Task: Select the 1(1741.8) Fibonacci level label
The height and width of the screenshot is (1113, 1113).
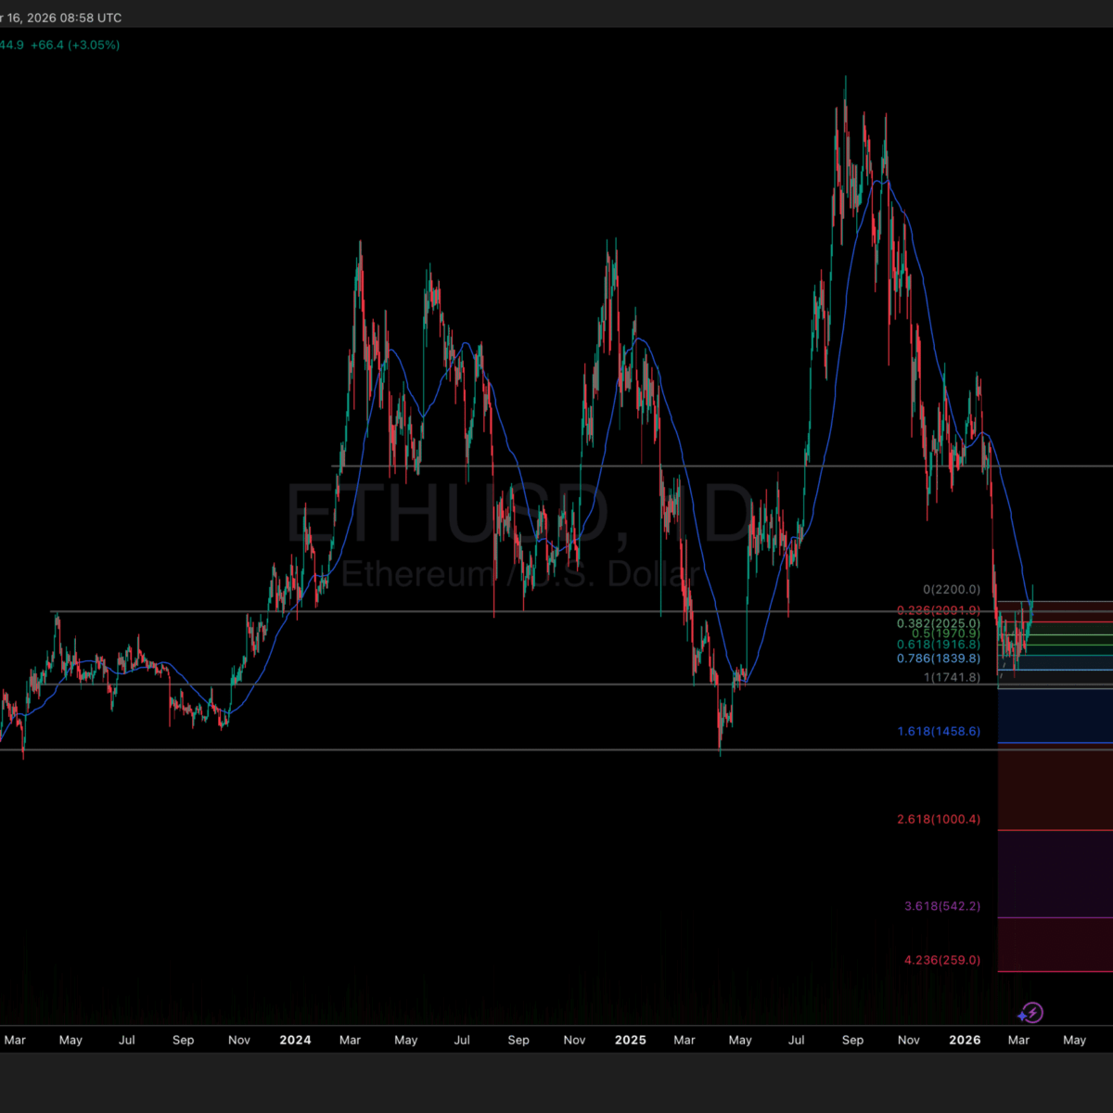Action: coord(951,678)
